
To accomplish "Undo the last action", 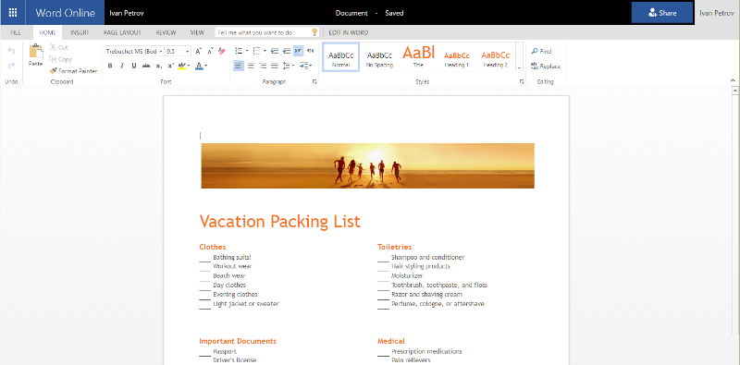I will 11,51.
